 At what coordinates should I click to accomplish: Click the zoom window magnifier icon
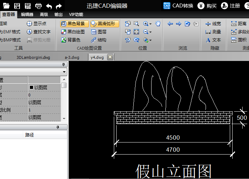click(136, 24)
